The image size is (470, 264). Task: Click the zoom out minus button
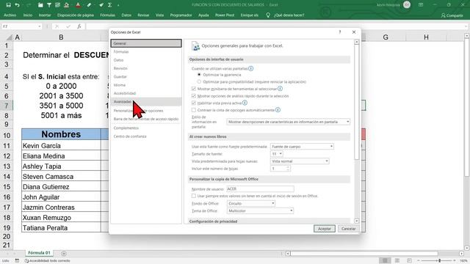(419, 261)
